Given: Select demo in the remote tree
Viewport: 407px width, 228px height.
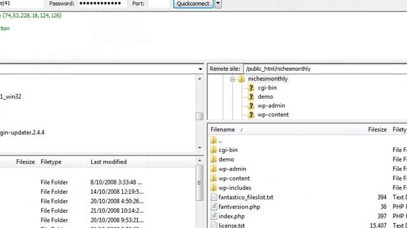Looking at the screenshot, I should click(x=265, y=97).
